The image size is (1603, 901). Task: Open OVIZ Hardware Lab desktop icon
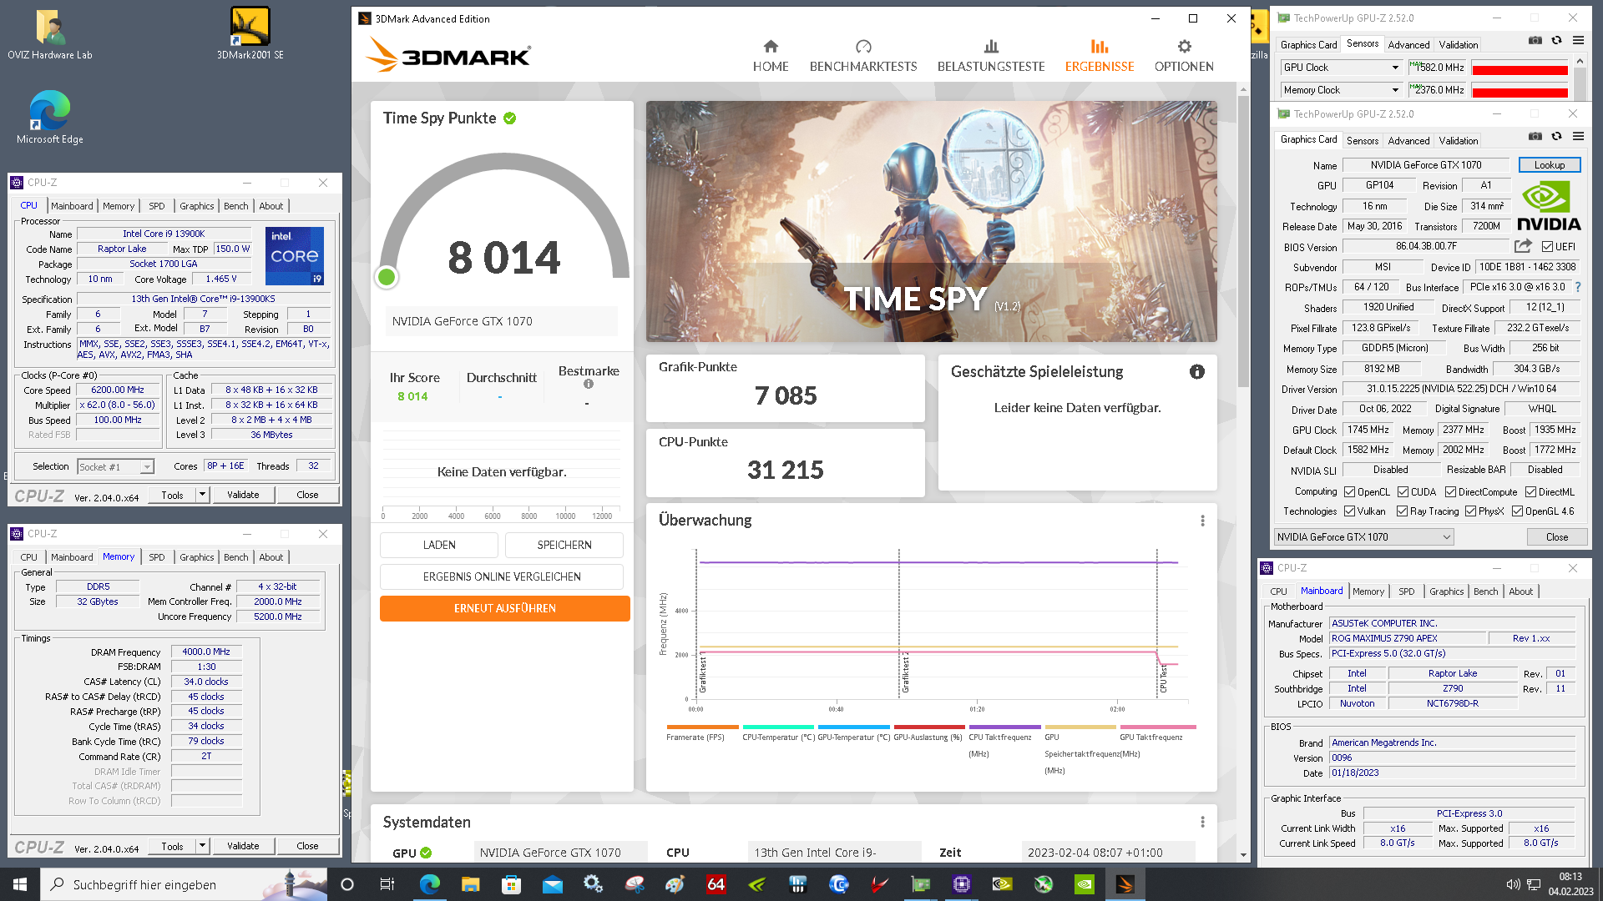[x=50, y=35]
